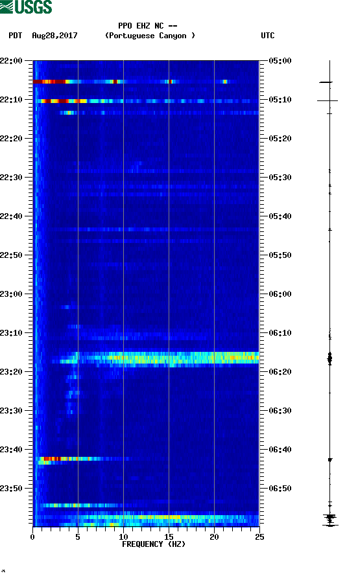Click the 06:00 UTC time label
Viewport: 358px width, 578px height.
(x=280, y=294)
